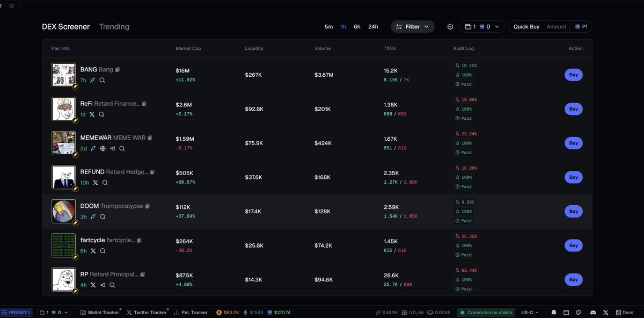Image resolution: width=644 pixels, height=318 pixels.
Task: Click Buy for fartcycle
Action: pos(574,245)
